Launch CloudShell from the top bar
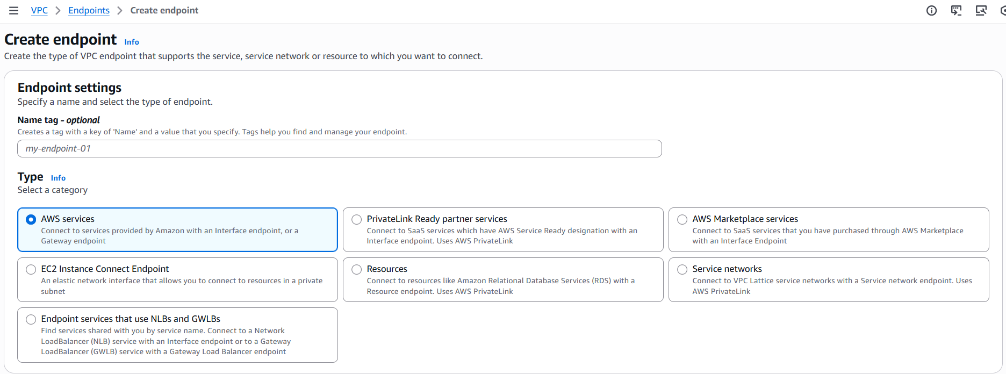The image size is (1006, 374). 956,11
